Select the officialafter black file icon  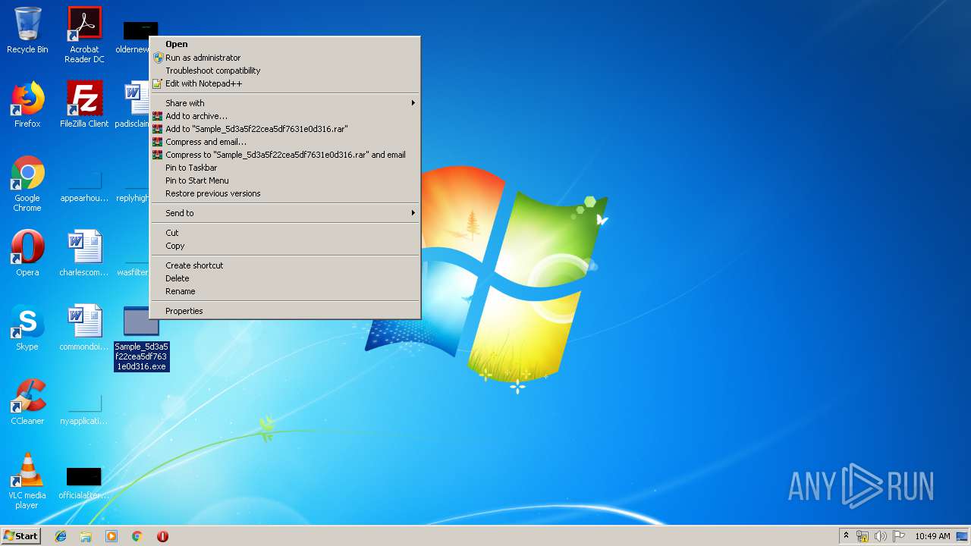coord(84,482)
